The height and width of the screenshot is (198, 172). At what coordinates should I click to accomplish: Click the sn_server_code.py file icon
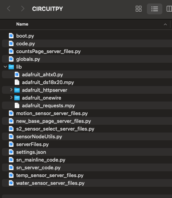[11, 167]
